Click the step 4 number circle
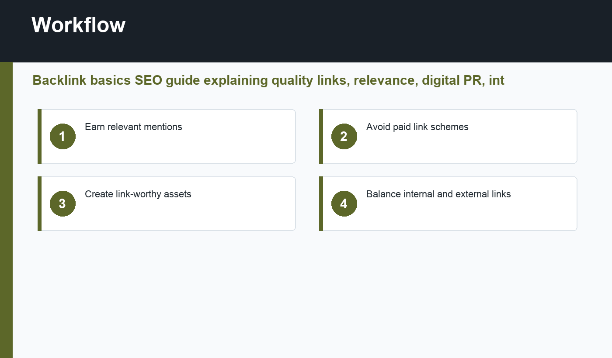Image resolution: width=612 pixels, height=358 pixels. click(344, 203)
